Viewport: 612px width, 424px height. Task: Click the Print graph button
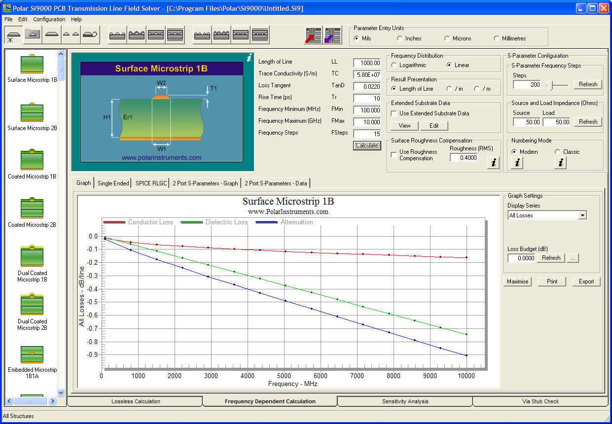(x=552, y=282)
